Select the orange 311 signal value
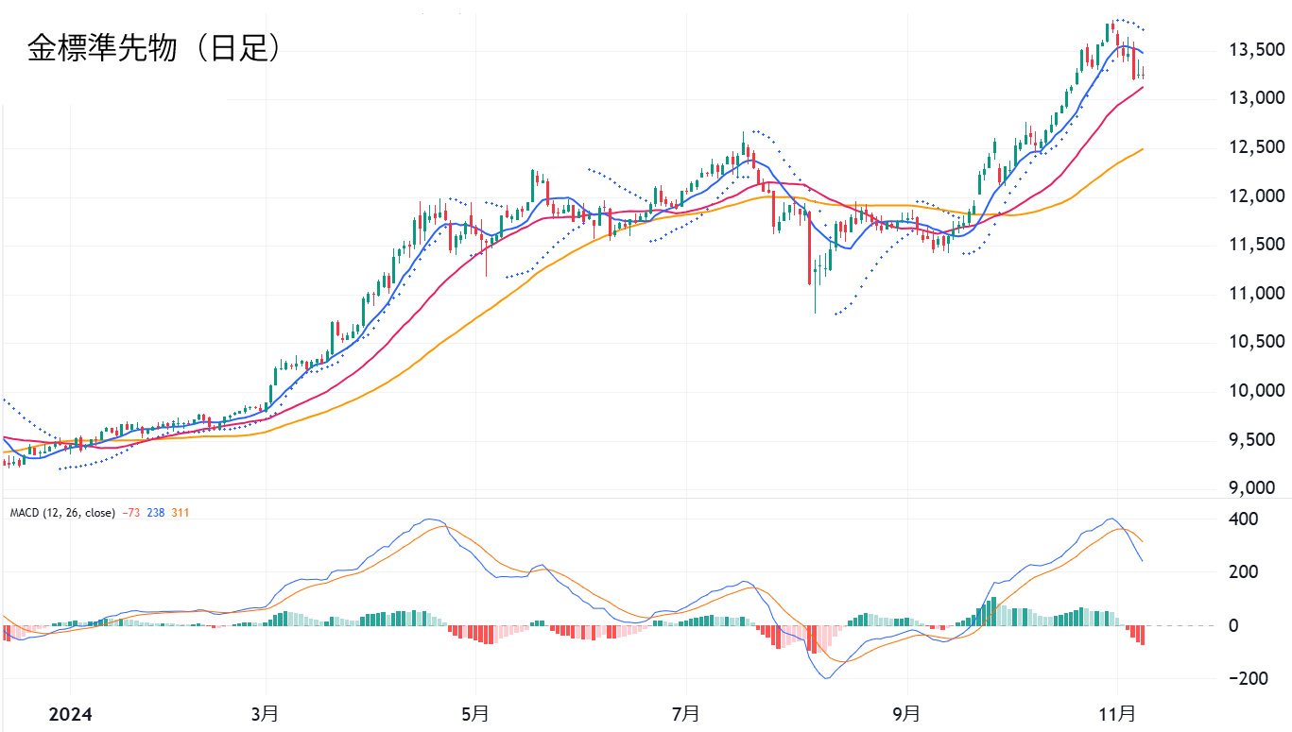 [x=181, y=513]
